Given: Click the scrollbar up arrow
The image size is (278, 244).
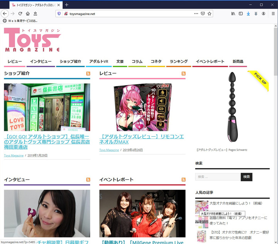Looking at the screenshot, I should point(276,26).
